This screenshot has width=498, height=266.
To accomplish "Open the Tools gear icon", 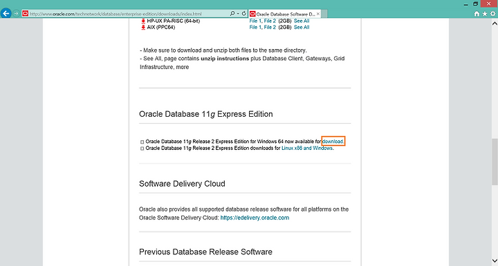I will click(492, 14).
